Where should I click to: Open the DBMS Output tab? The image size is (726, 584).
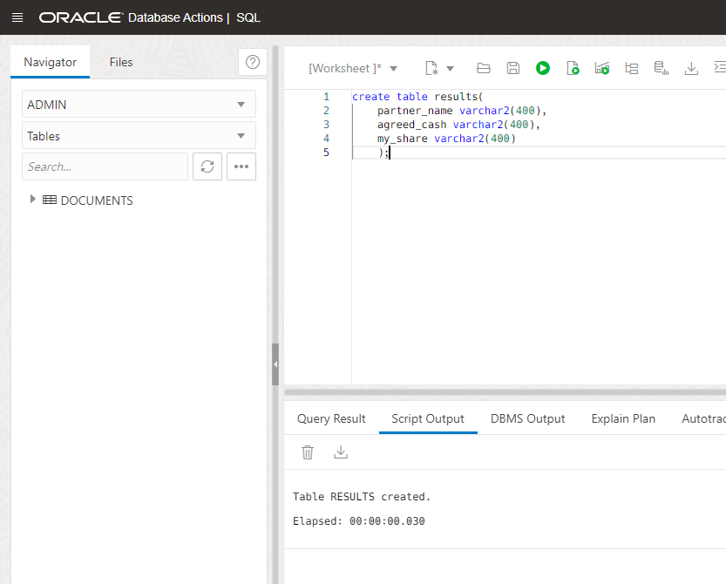pyautogui.click(x=527, y=418)
